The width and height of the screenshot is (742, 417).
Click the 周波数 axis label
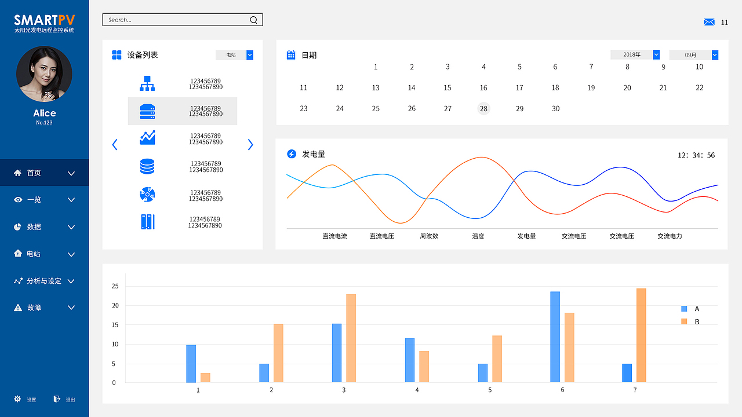pos(430,236)
